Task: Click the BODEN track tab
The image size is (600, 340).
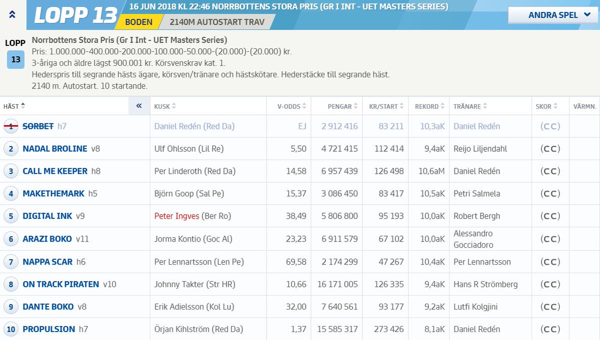Action: [x=139, y=22]
